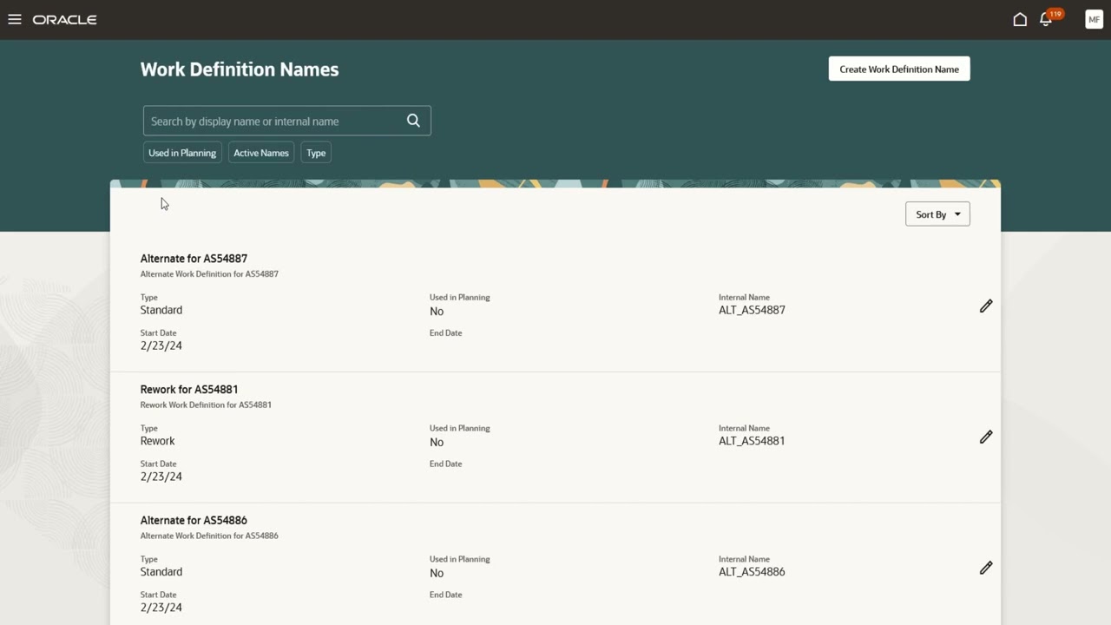Select the Rework for AS54881 title
The width and height of the screenshot is (1111, 625).
pyautogui.click(x=189, y=390)
